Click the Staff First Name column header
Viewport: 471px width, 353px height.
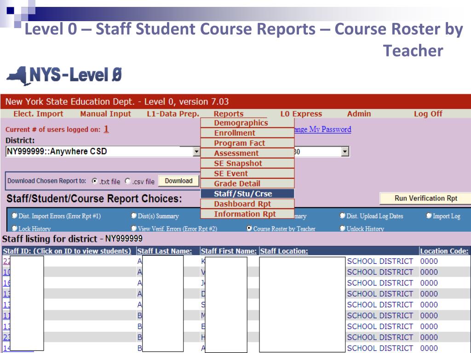click(x=229, y=251)
